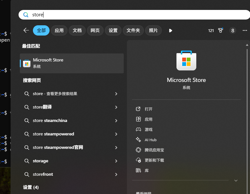This screenshot has height=194, width=250.
Task: Open the Apps (应用) section icon
Action: tap(138, 119)
